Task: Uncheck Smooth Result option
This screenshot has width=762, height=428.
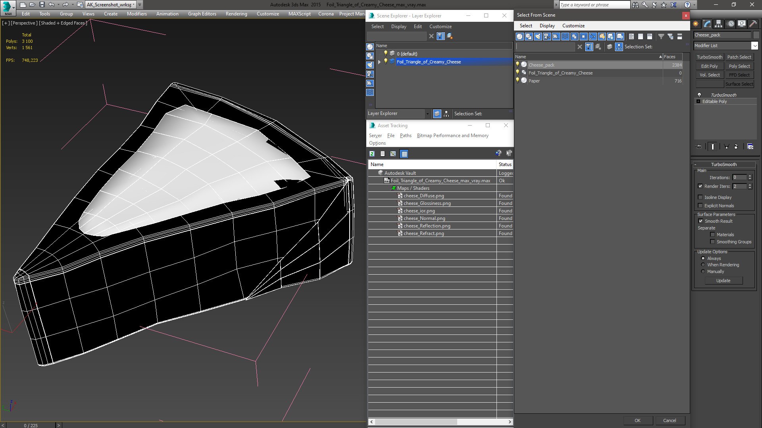Action: [700, 221]
